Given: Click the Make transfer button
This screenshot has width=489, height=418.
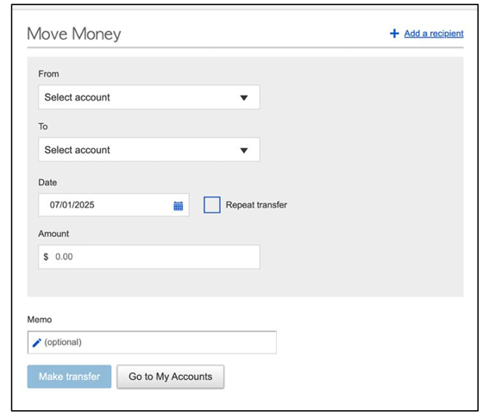Looking at the screenshot, I should coord(69,377).
